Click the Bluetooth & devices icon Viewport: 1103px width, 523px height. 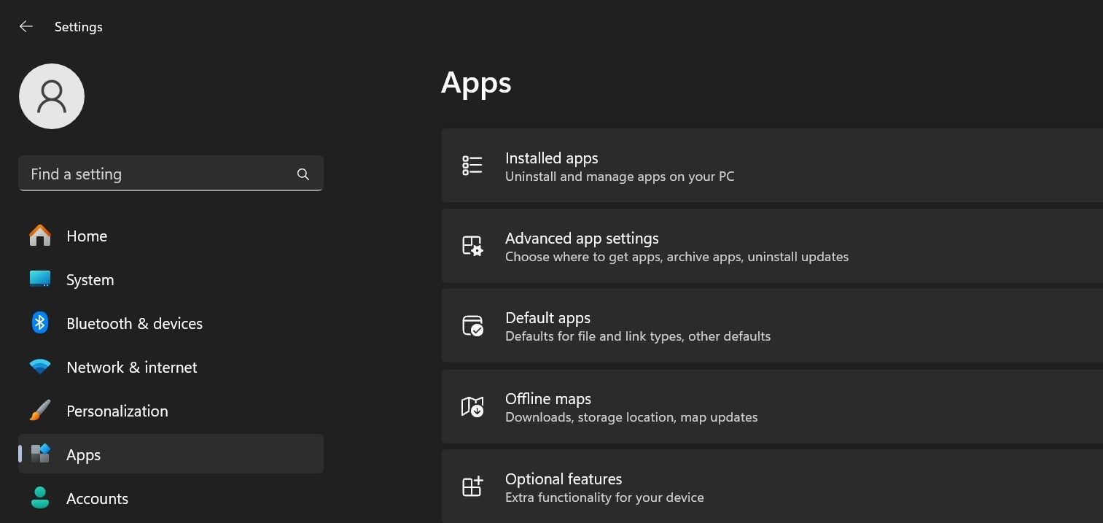(40, 323)
